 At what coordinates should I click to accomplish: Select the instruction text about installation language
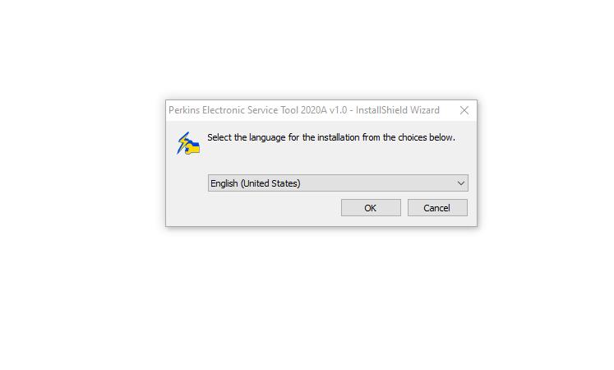click(x=331, y=137)
